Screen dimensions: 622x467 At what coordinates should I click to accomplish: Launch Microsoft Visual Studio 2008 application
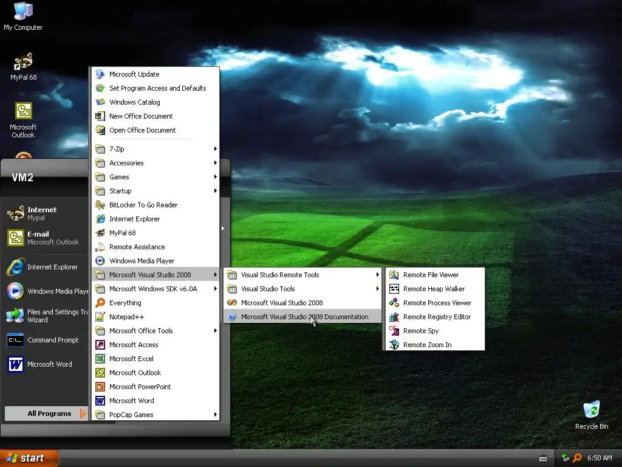pyautogui.click(x=302, y=303)
